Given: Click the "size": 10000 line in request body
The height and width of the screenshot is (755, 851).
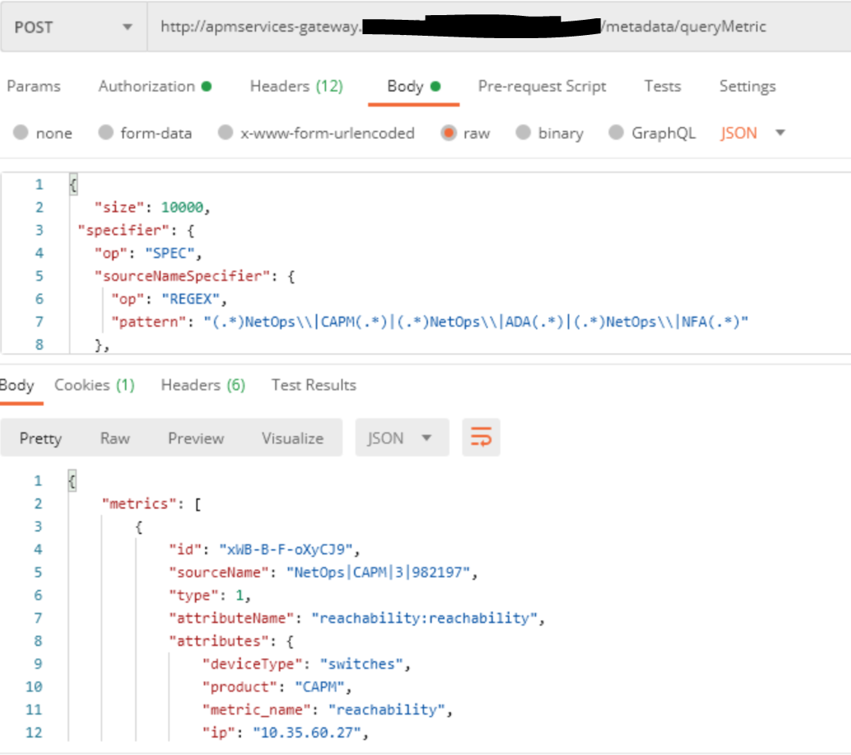Looking at the screenshot, I should [152, 207].
